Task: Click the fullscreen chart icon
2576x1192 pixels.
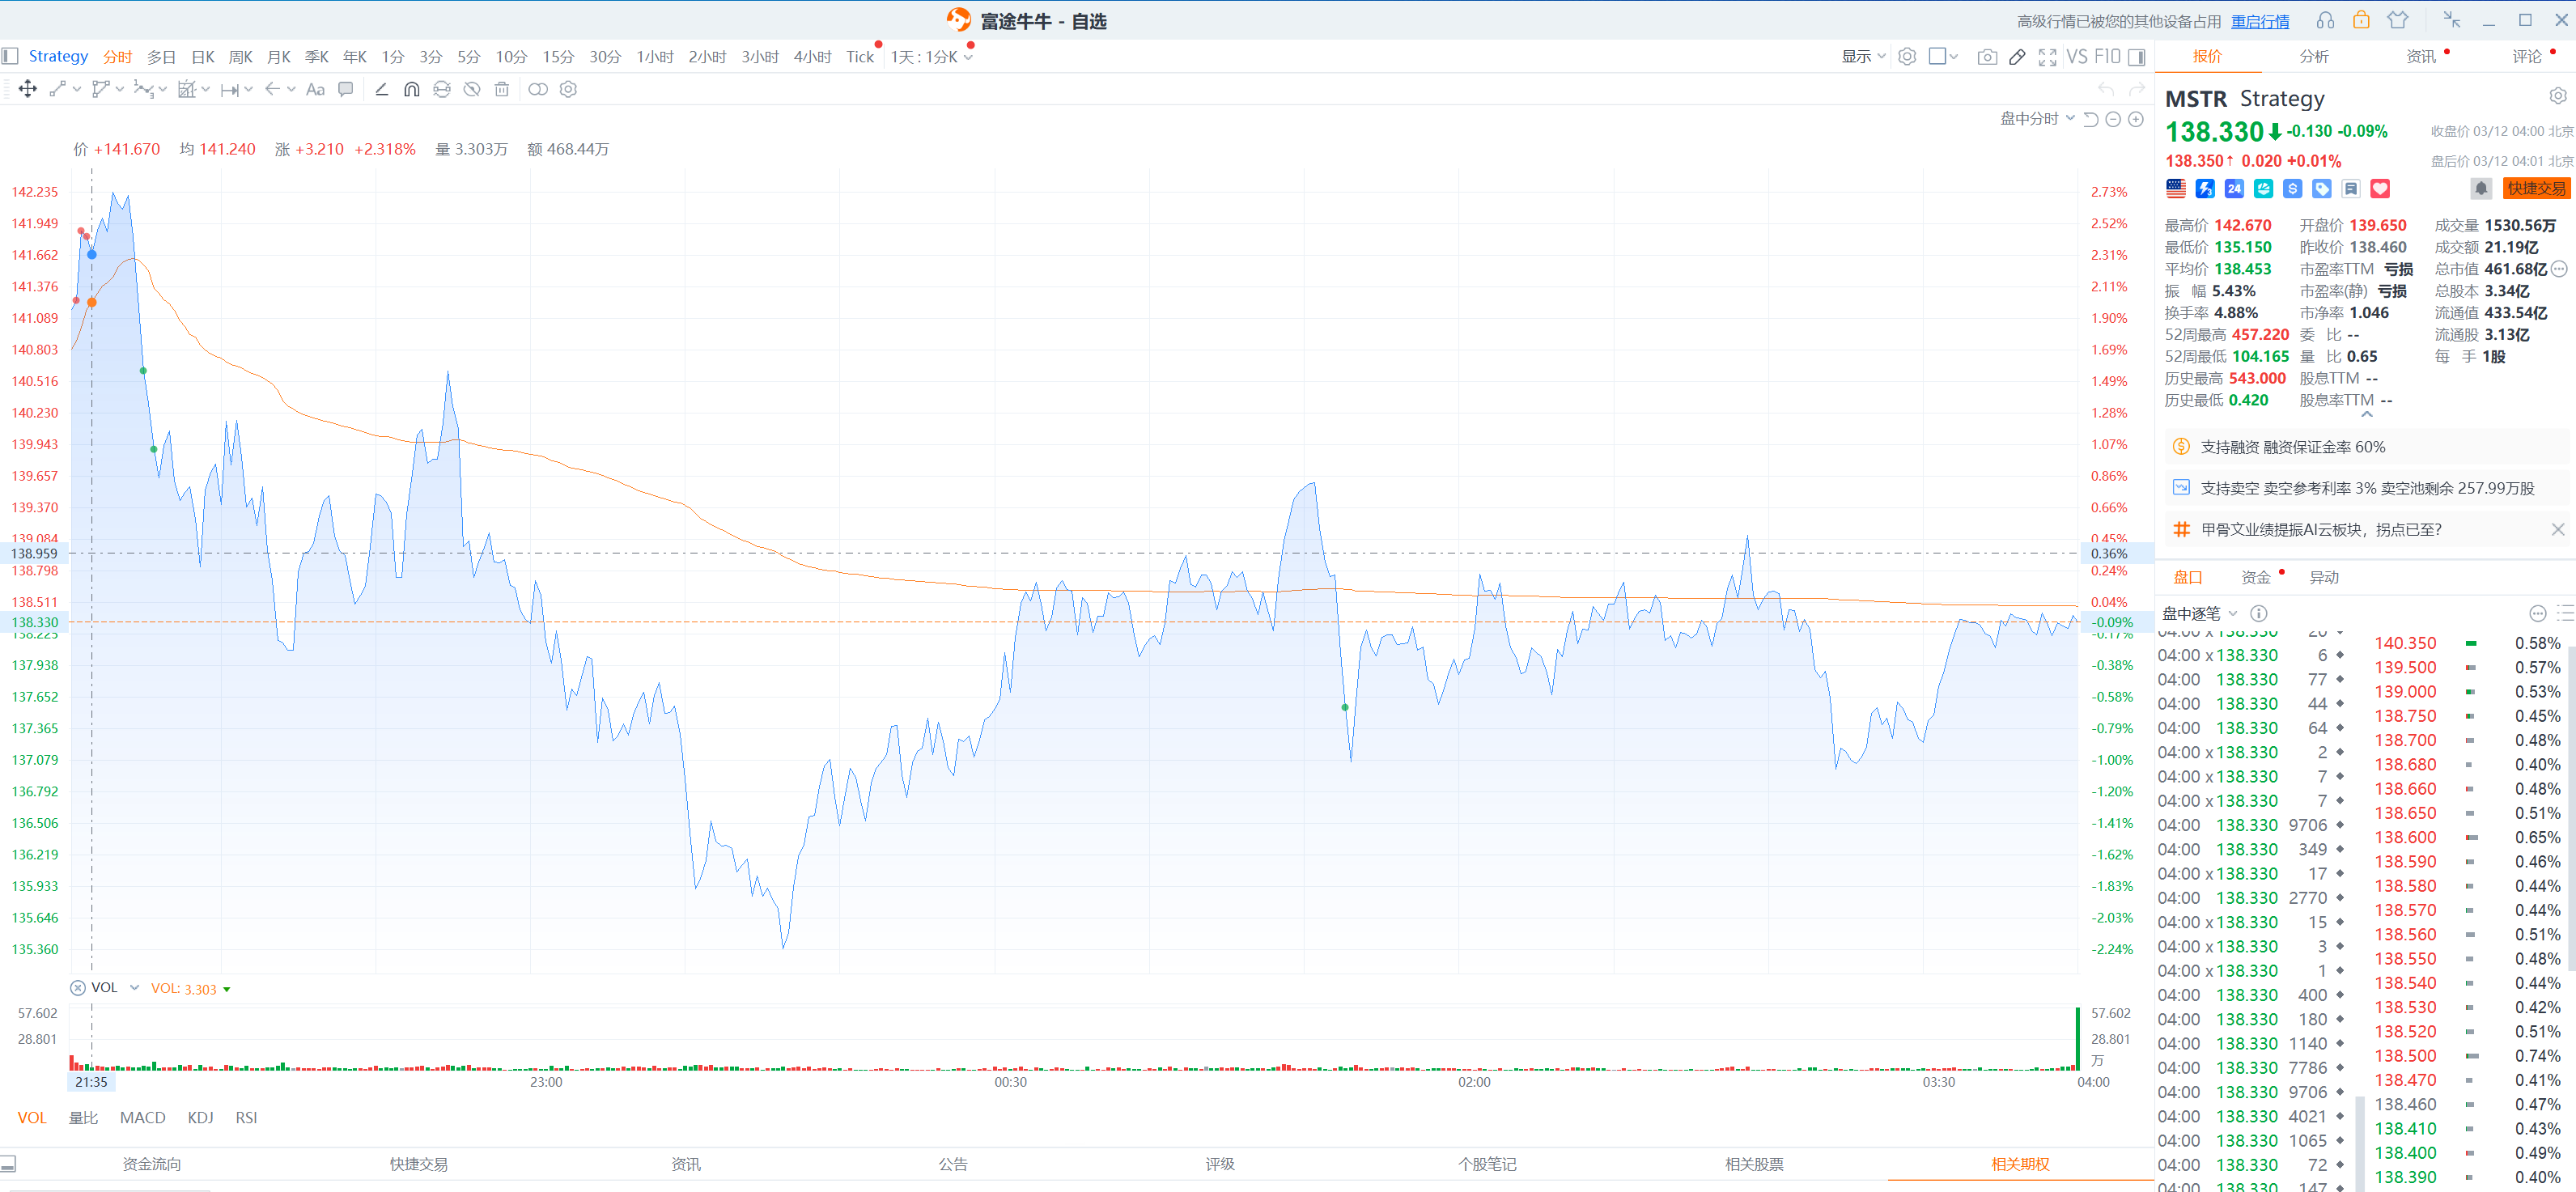Action: point(2047,57)
